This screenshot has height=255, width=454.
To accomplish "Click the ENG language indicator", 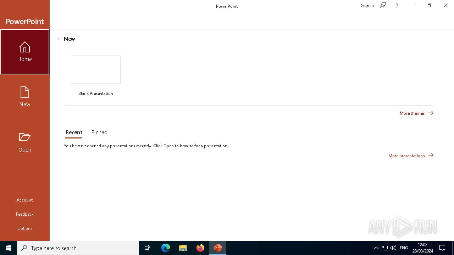I will click(x=404, y=248).
